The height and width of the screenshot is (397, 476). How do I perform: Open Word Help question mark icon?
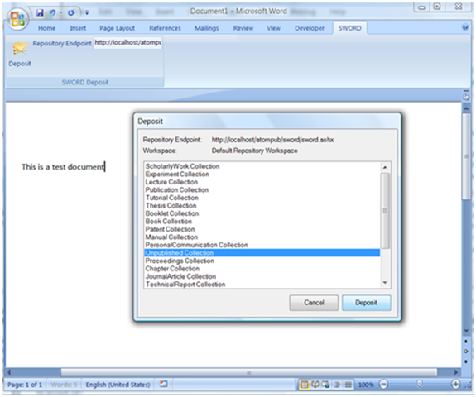(465, 27)
